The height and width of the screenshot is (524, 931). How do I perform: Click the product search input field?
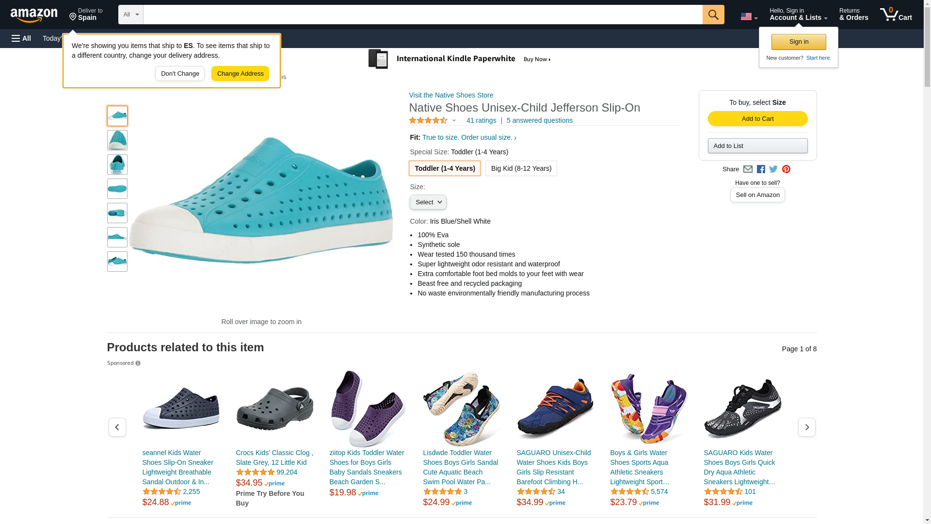point(422,15)
